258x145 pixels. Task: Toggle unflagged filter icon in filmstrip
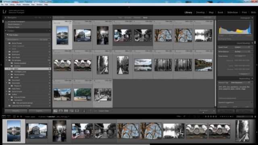point(189,116)
